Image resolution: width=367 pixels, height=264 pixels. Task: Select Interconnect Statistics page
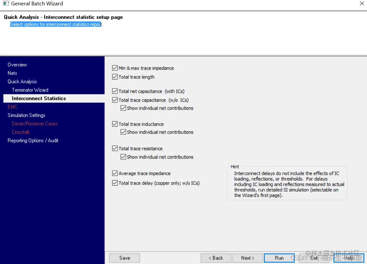click(x=54, y=98)
